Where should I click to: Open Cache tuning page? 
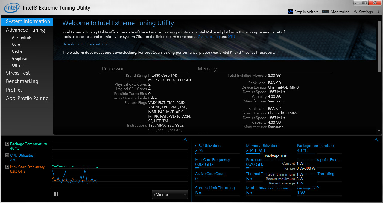tap(17, 51)
